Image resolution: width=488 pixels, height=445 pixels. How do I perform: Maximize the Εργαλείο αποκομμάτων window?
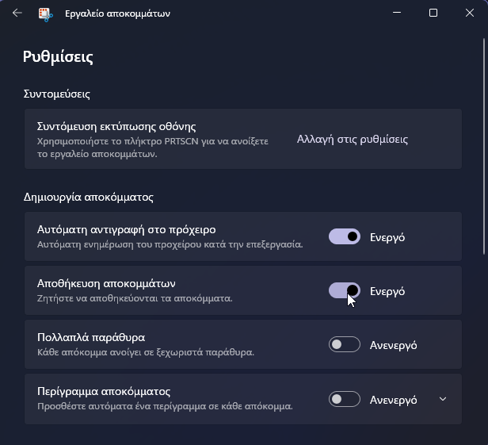coord(433,13)
